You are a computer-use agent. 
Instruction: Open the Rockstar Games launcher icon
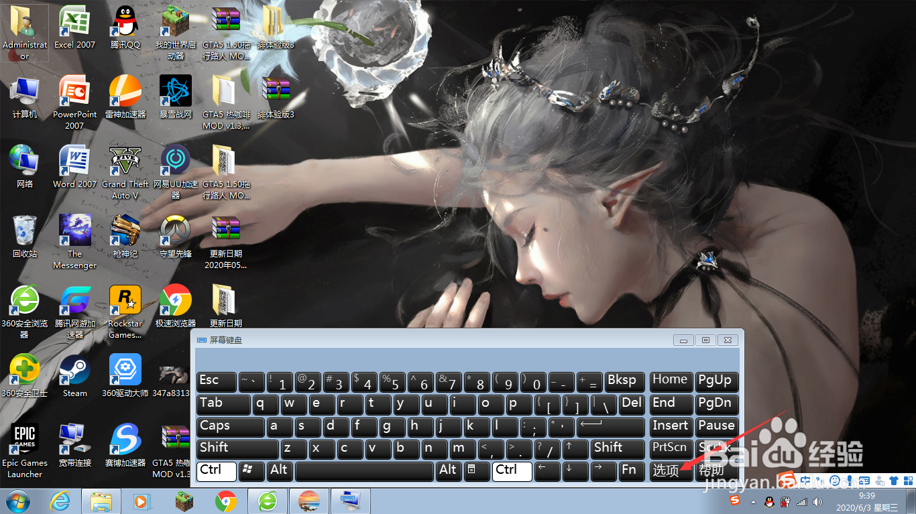tap(125, 311)
